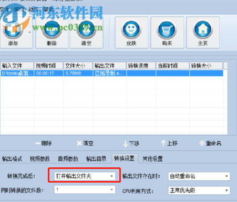Go to 主页 via house icon
237x202 pixels.
[203, 33]
